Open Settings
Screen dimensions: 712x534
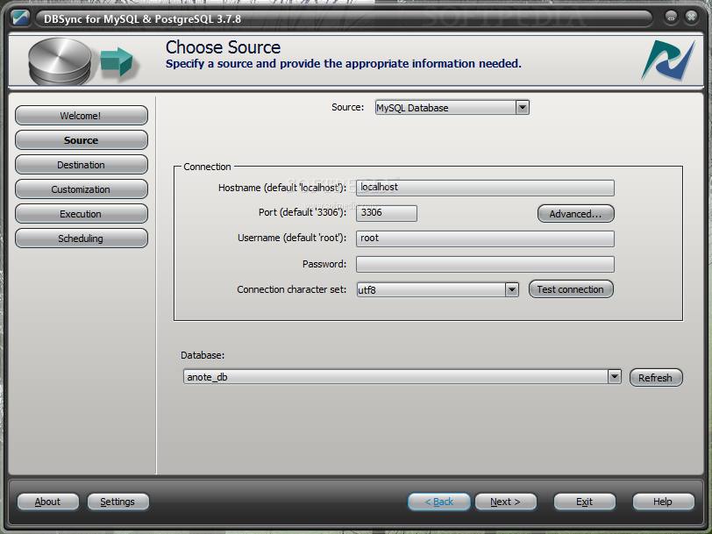117,502
